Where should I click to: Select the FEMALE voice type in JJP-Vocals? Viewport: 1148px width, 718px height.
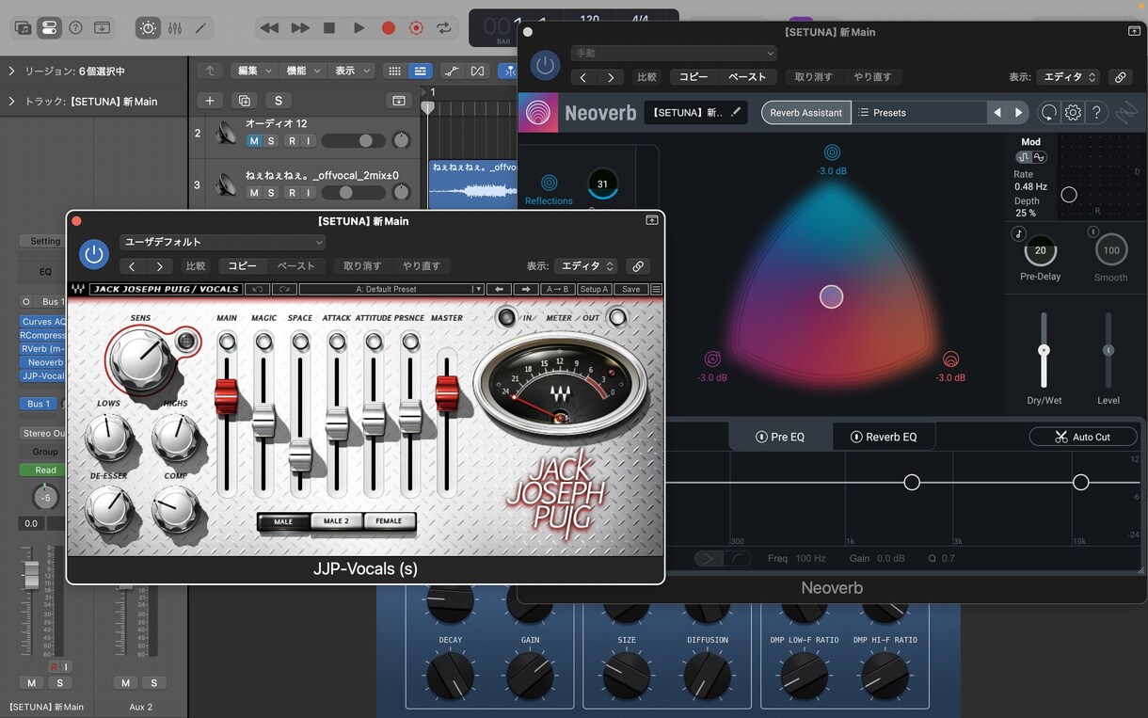pos(389,521)
